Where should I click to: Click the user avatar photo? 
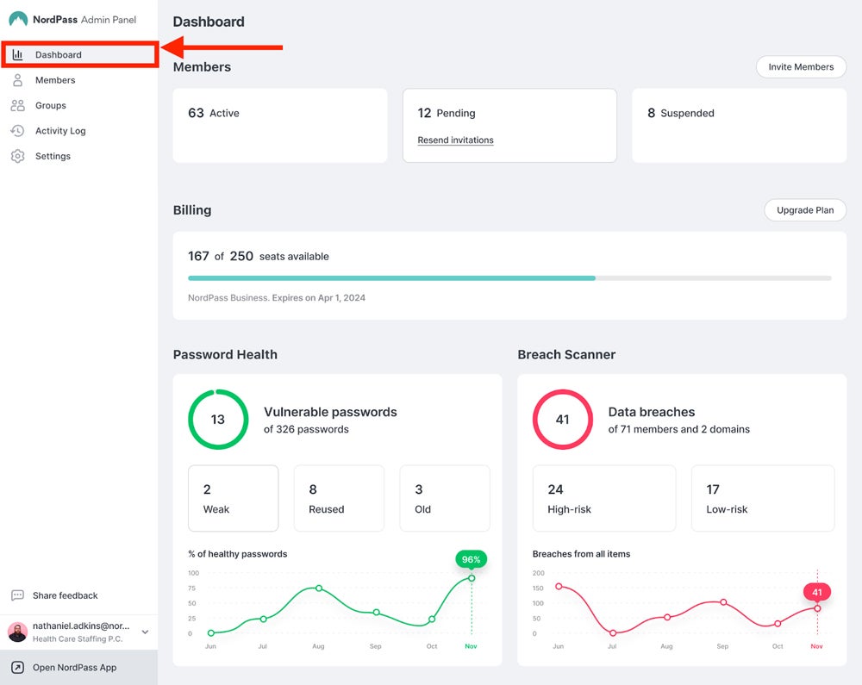pos(18,632)
